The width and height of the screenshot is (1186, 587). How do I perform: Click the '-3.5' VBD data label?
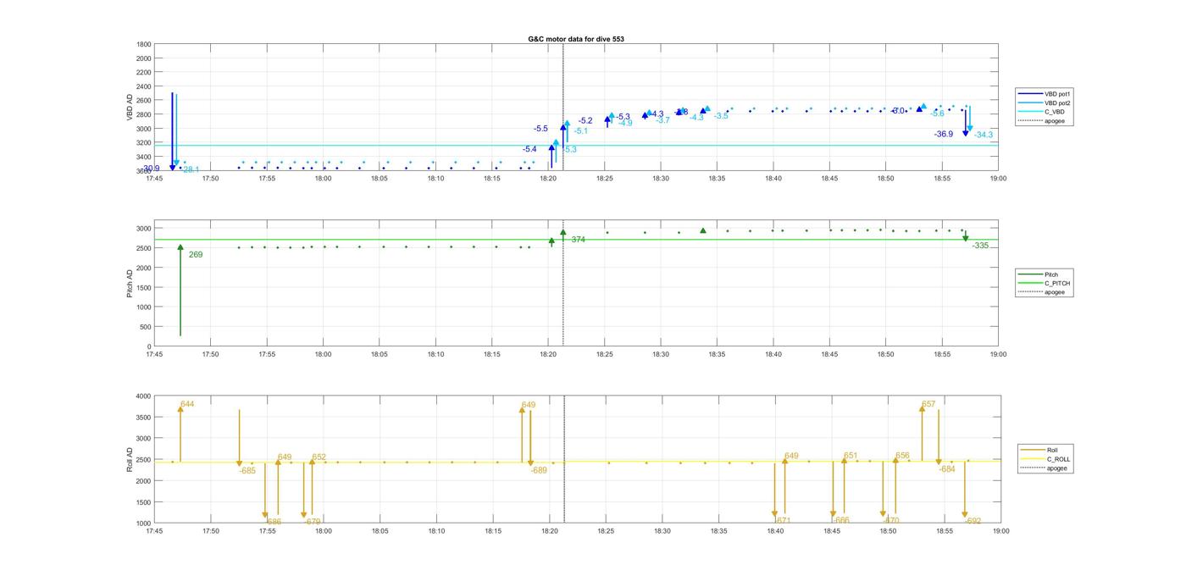[x=721, y=116]
